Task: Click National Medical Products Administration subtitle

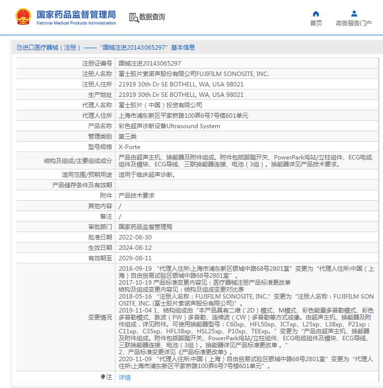Action: [x=76, y=23]
